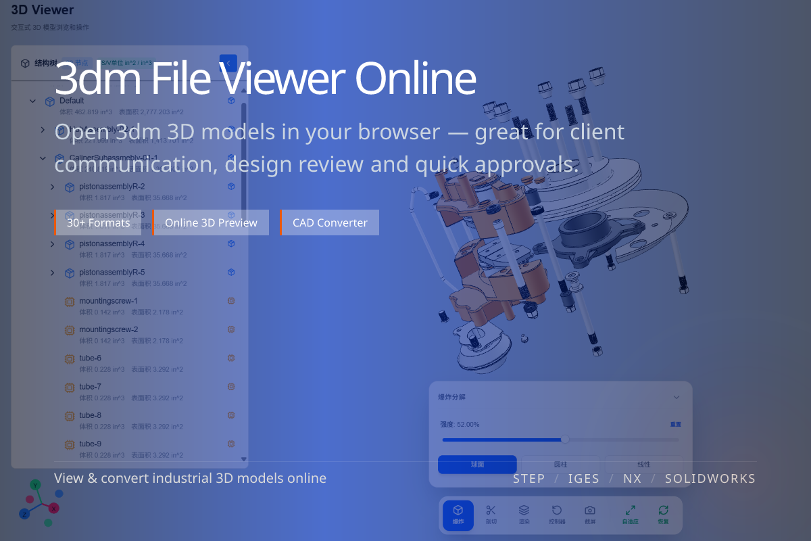
Task: Select the 球面 spherical explode mode
Action: (x=478, y=465)
